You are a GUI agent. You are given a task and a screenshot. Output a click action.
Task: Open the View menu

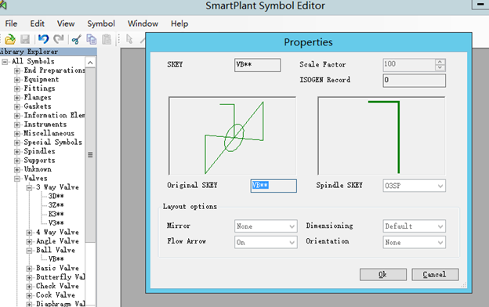coord(66,23)
